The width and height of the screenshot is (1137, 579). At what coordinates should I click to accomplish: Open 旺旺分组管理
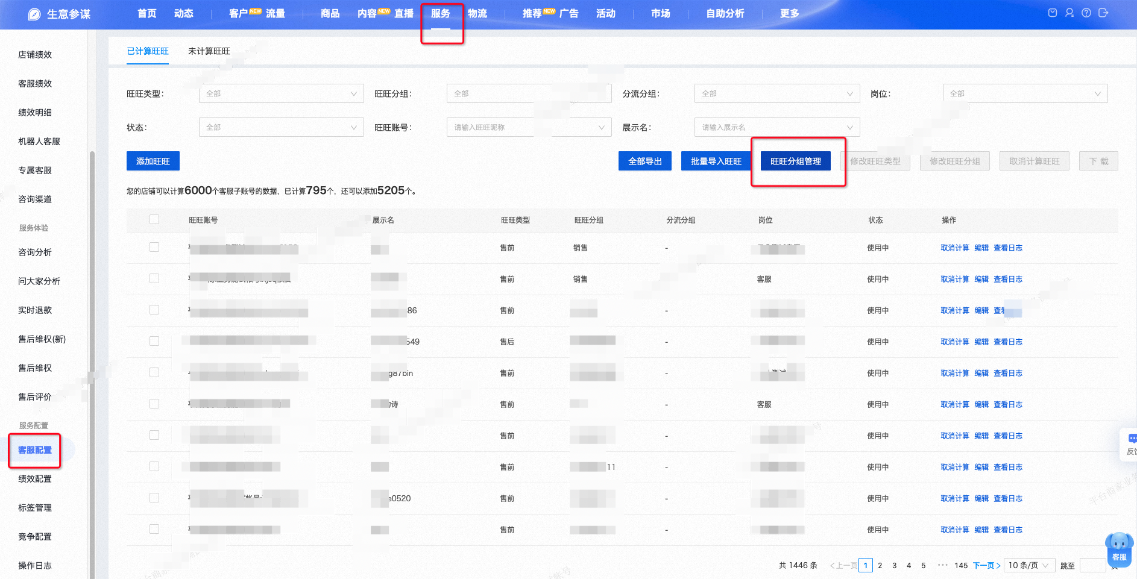(796, 161)
